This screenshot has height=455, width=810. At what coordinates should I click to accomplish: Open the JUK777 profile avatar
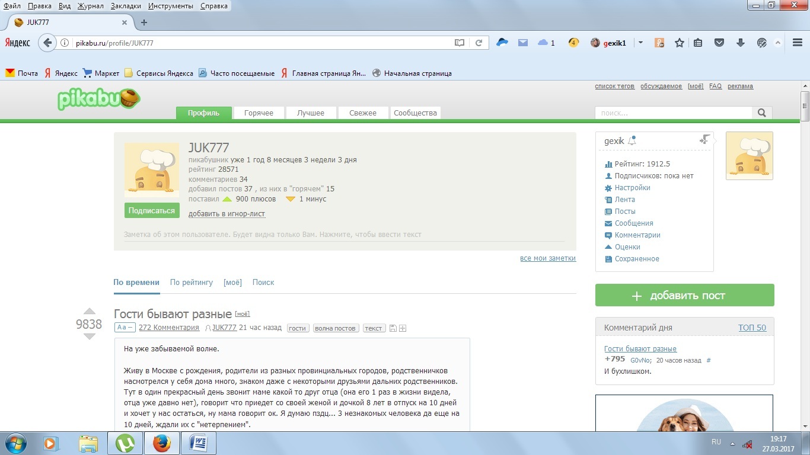click(x=152, y=170)
